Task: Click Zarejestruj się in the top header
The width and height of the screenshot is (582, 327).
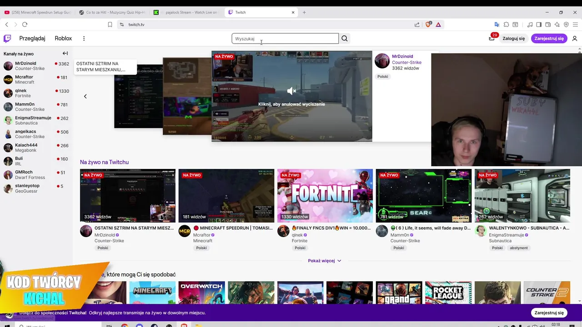Action: 549,39
